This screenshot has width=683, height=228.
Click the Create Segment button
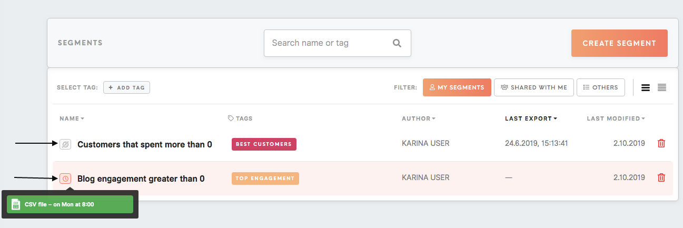tap(619, 43)
